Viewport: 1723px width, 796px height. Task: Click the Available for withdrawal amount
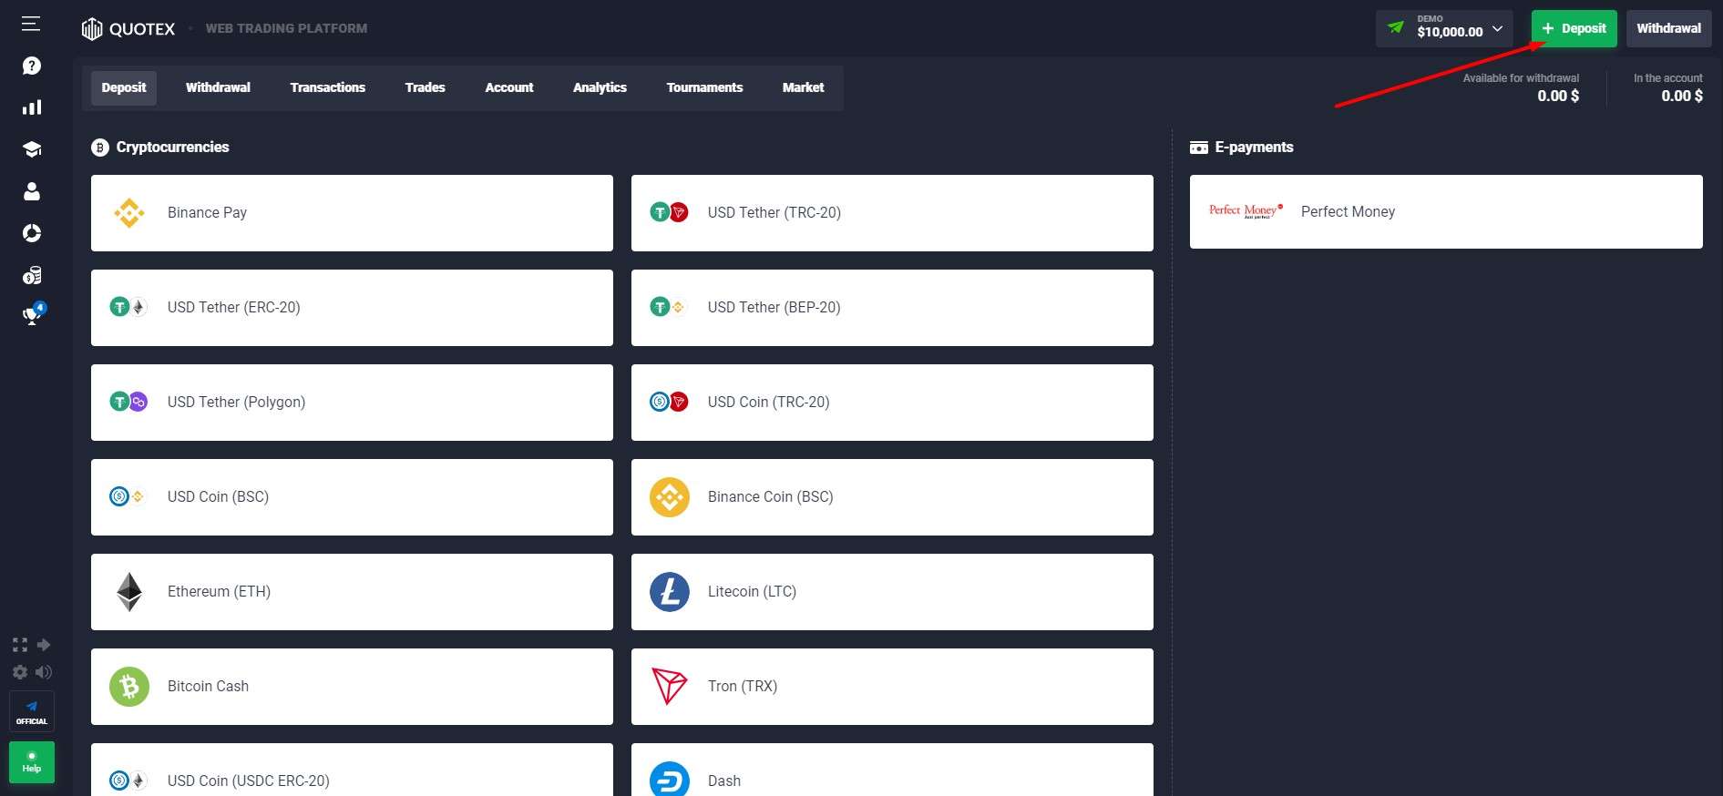1558,96
